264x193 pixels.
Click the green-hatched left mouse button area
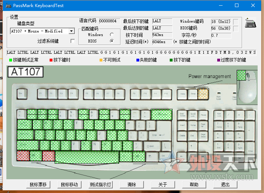pos(241,75)
